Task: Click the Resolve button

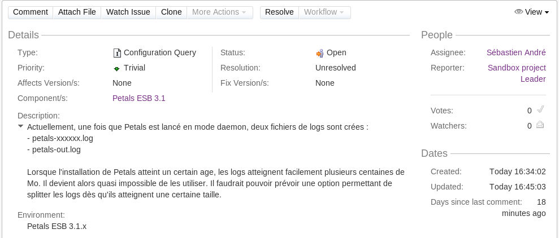Action: point(279,12)
